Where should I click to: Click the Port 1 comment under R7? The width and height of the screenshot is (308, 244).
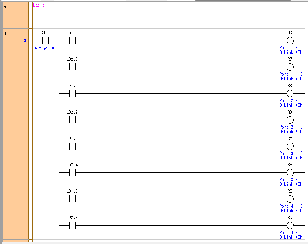[291, 76]
